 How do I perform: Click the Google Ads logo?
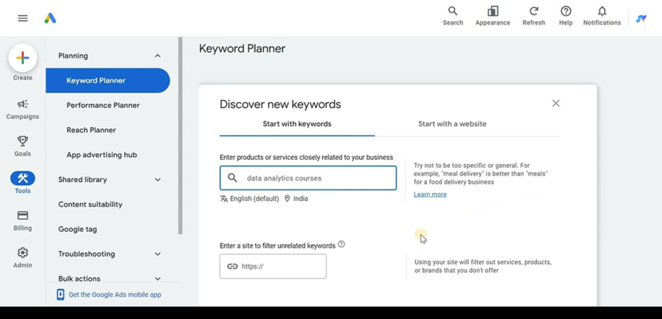pyautogui.click(x=50, y=18)
